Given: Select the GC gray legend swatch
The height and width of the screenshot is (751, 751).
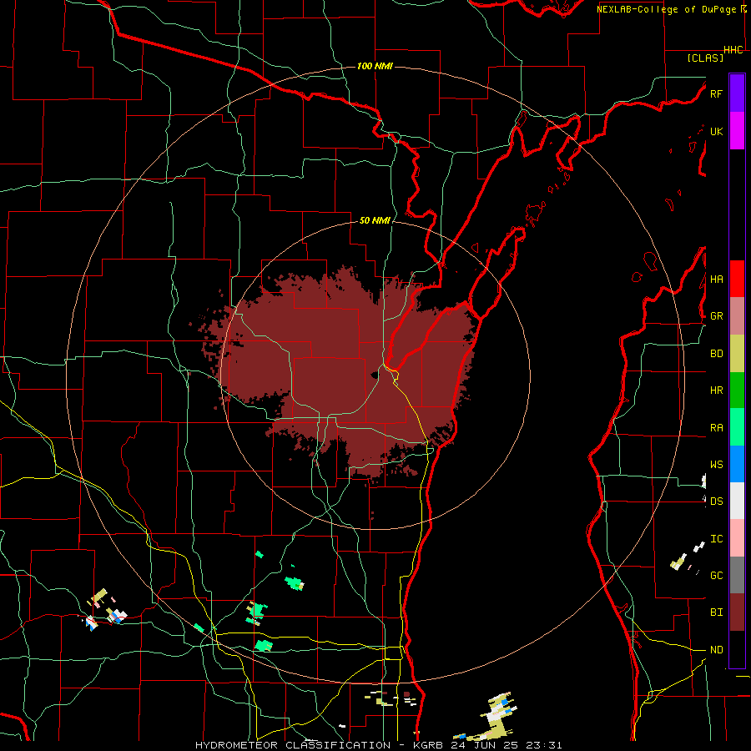Looking at the screenshot, I should [x=737, y=575].
